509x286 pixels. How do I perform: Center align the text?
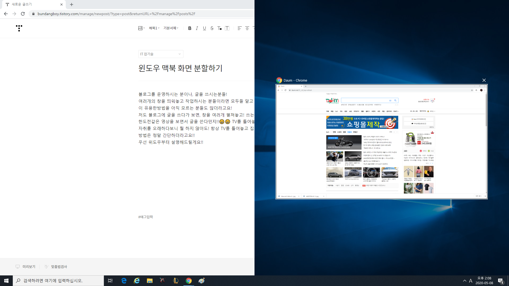[x=247, y=28]
